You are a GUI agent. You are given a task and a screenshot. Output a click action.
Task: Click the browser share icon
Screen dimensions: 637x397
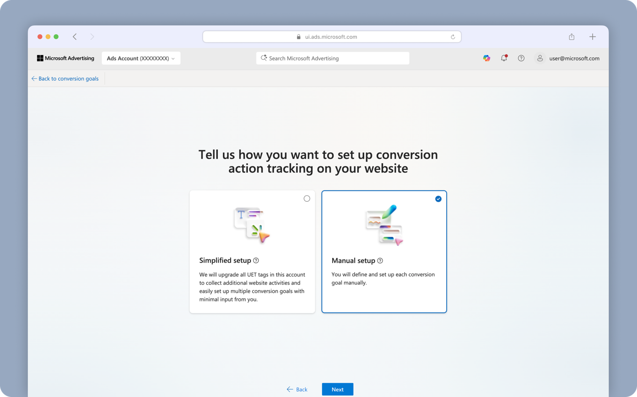coord(572,37)
